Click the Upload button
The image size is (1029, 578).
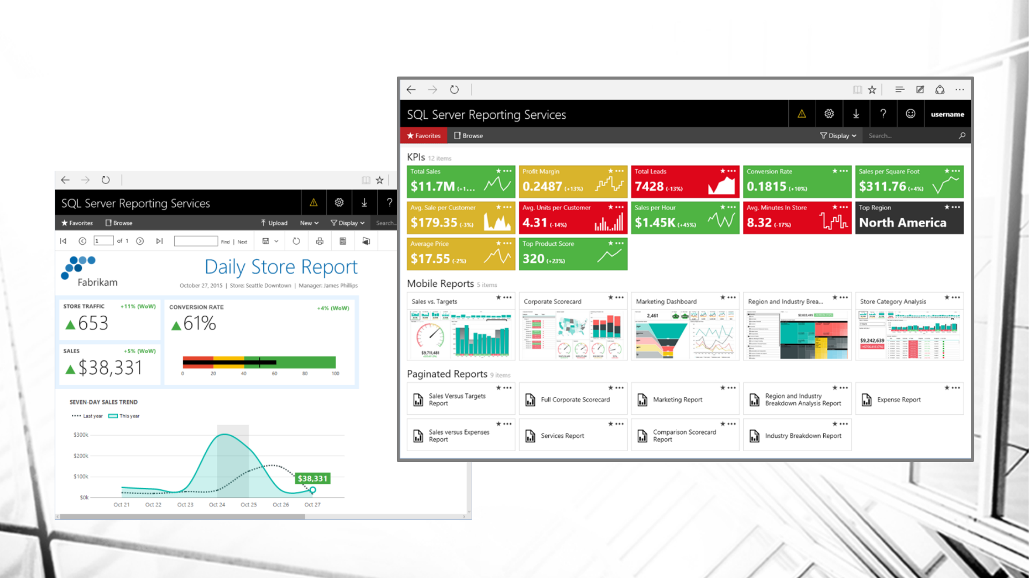[274, 223]
